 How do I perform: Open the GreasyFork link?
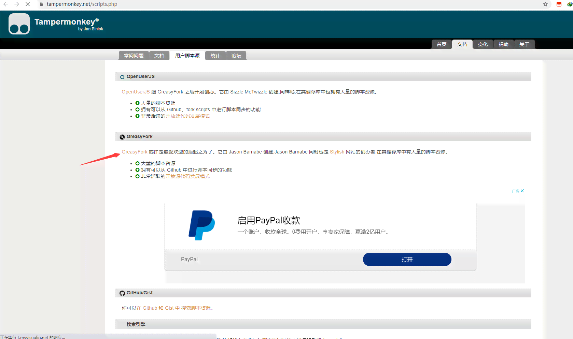click(x=135, y=152)
